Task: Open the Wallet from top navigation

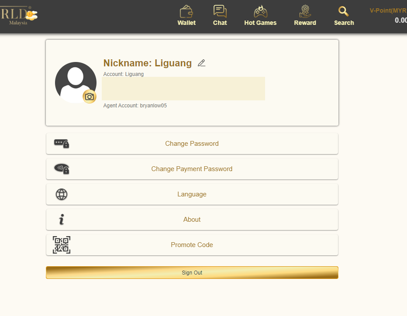Action: pos(186,16)
